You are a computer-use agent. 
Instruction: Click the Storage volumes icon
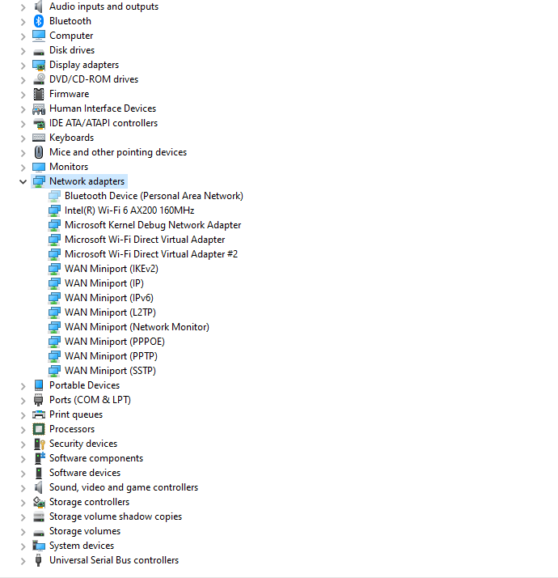[39, 533]
